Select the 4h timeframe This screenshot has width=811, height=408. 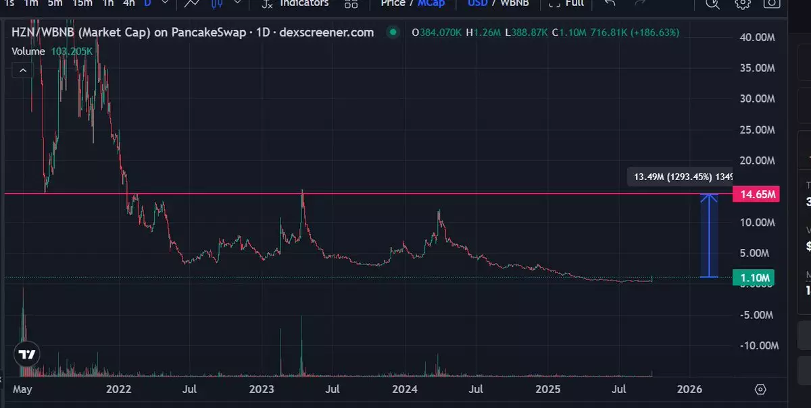pyautogui.click(x=128, y=3)
